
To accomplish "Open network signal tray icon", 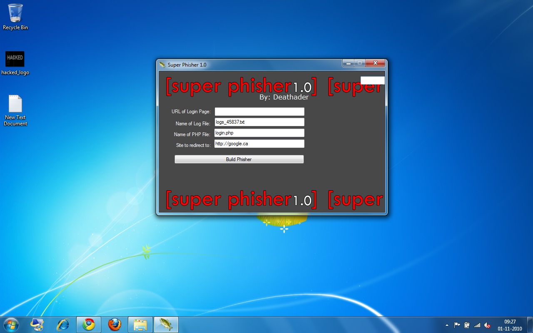I will 477,325.
